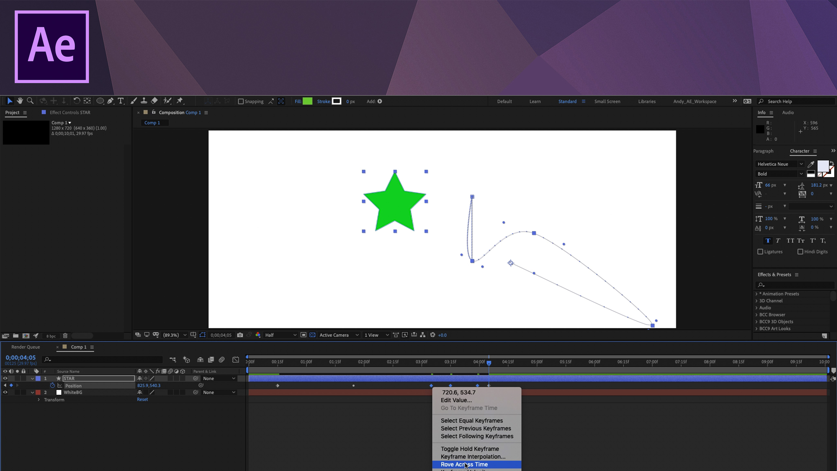This screenshot has width=837, height=471.
Task: Select the Roto Brush tool
Action: (x=167, y=101)
